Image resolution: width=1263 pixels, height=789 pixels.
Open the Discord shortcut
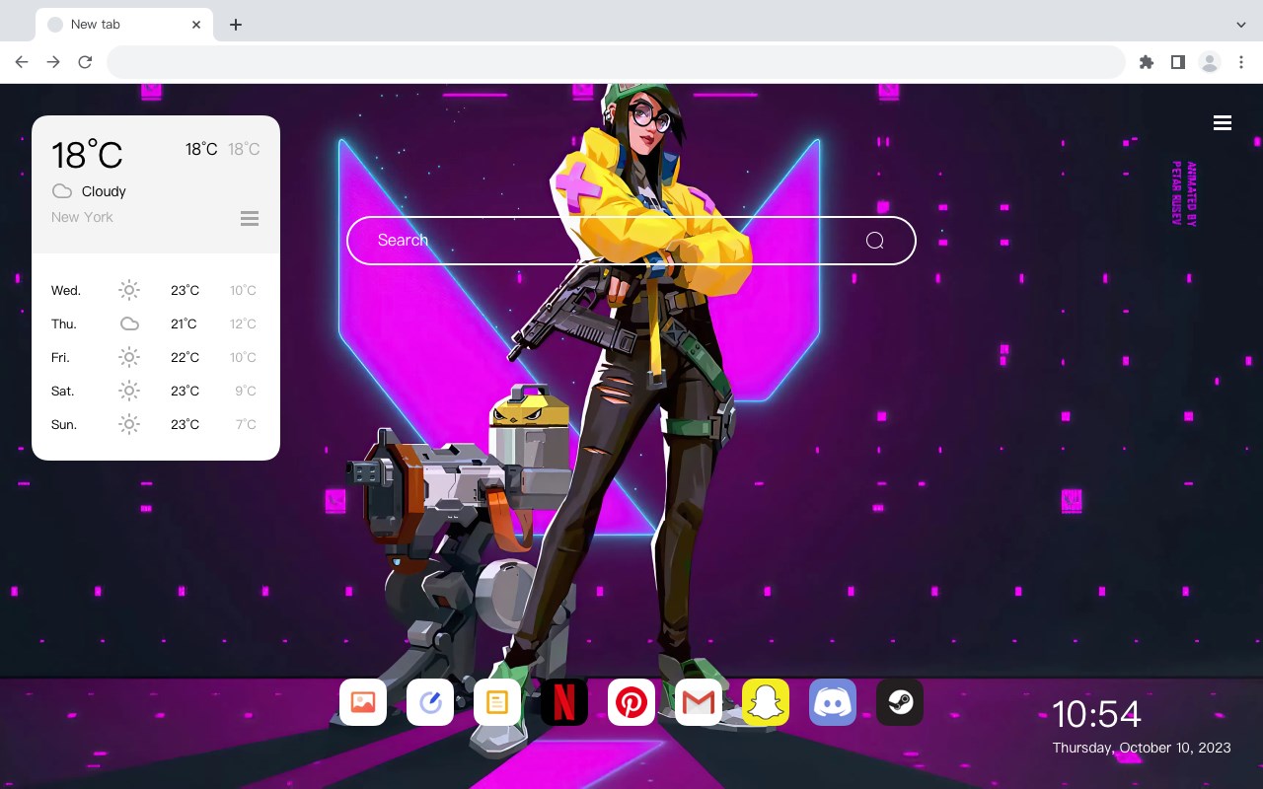coord(833,702)
